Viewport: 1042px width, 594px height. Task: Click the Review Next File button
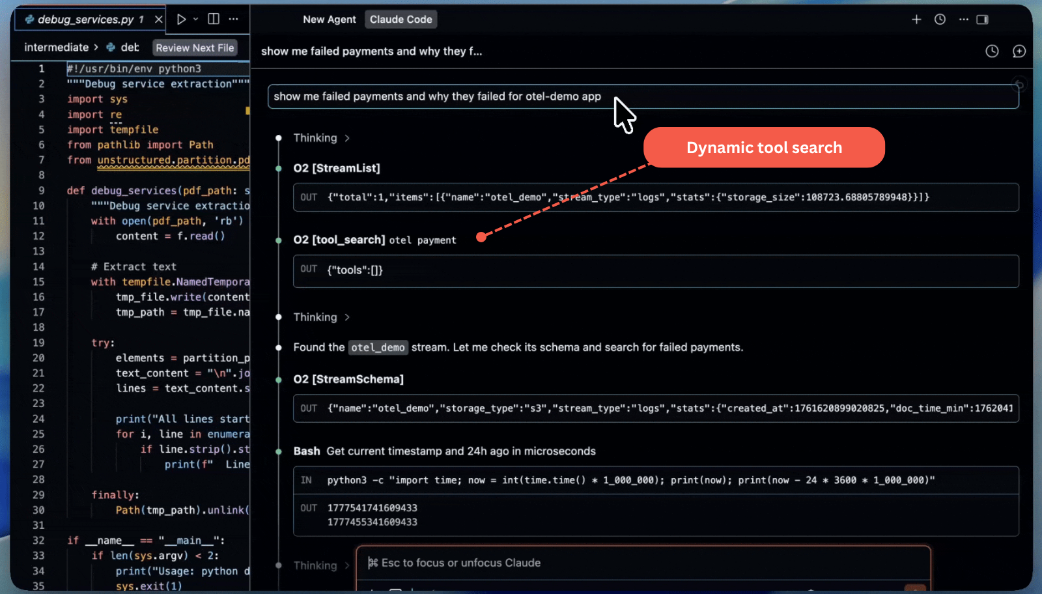[x=195, y=48]
